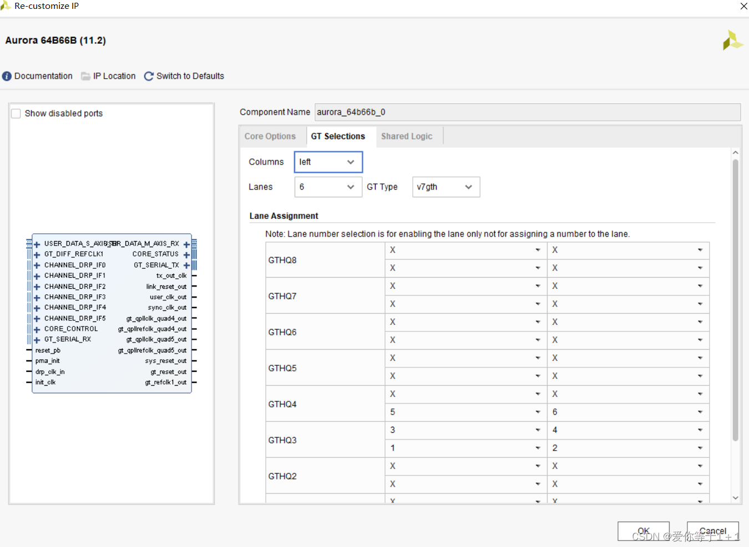This screenshot has height=547, width=749.
Task: Click the Cancel button
Action: tap(713, 531)
